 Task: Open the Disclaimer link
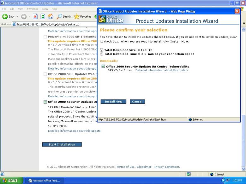[x=144, y=167]
